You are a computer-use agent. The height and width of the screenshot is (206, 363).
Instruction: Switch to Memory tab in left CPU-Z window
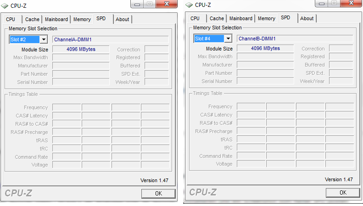(82, 19)
